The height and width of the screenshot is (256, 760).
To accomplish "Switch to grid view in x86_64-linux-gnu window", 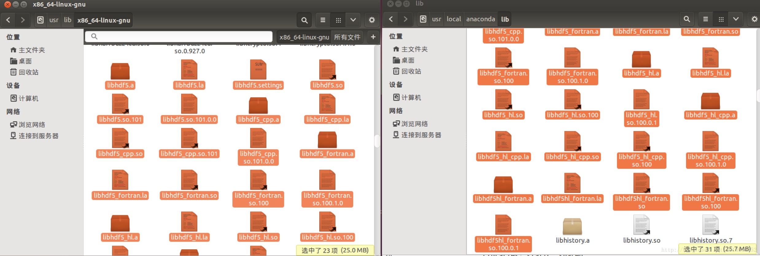I will (338, 20).
